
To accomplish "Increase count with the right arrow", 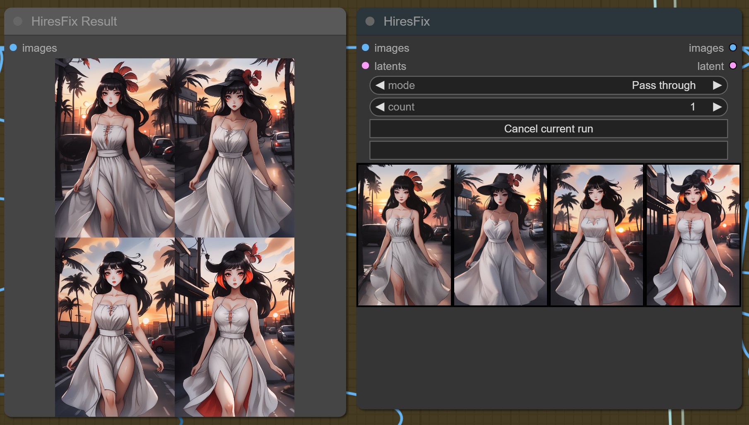I will [x=717, y=107].
